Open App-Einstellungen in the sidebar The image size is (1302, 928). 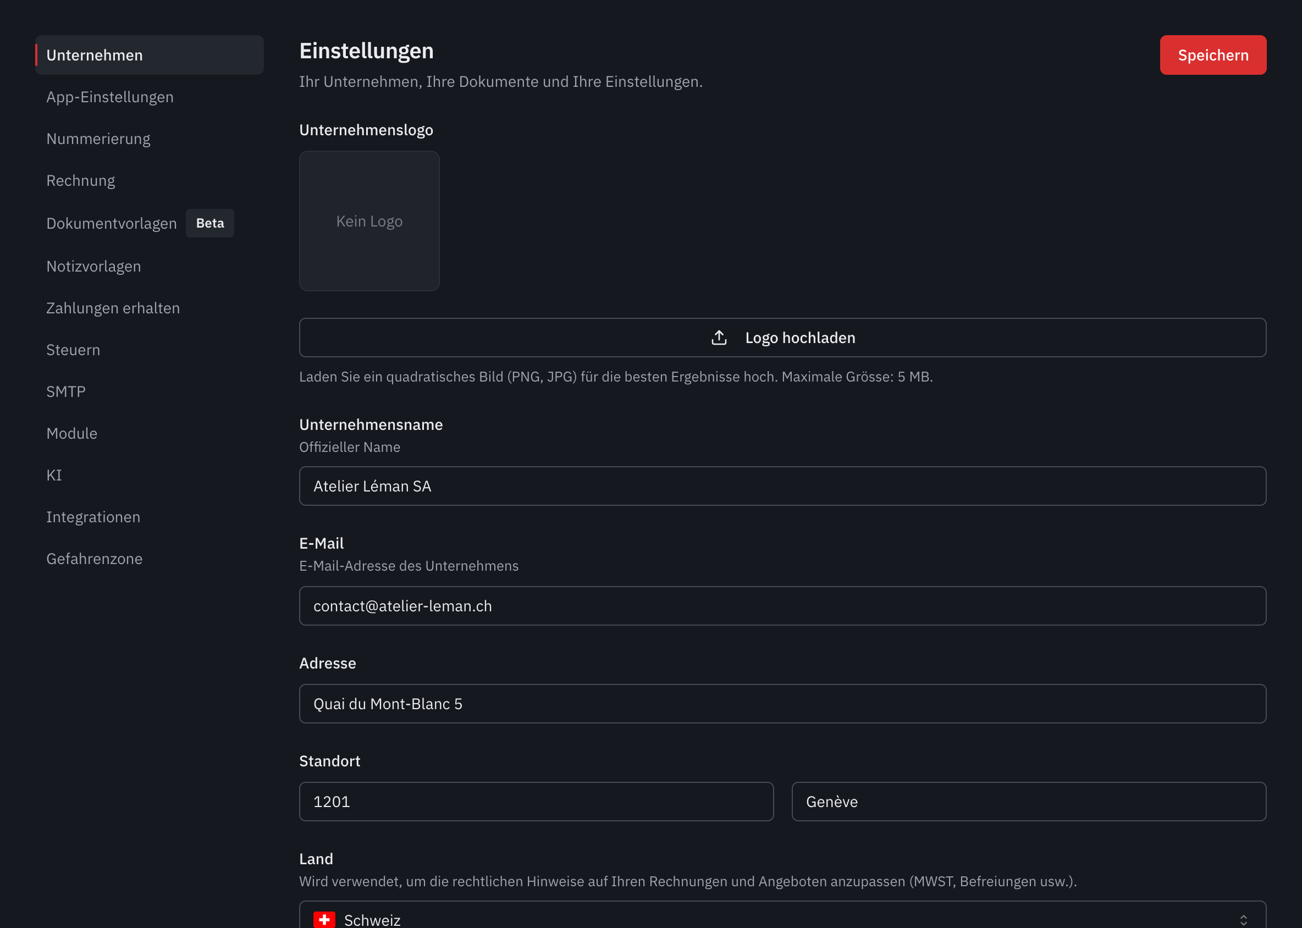110,97
